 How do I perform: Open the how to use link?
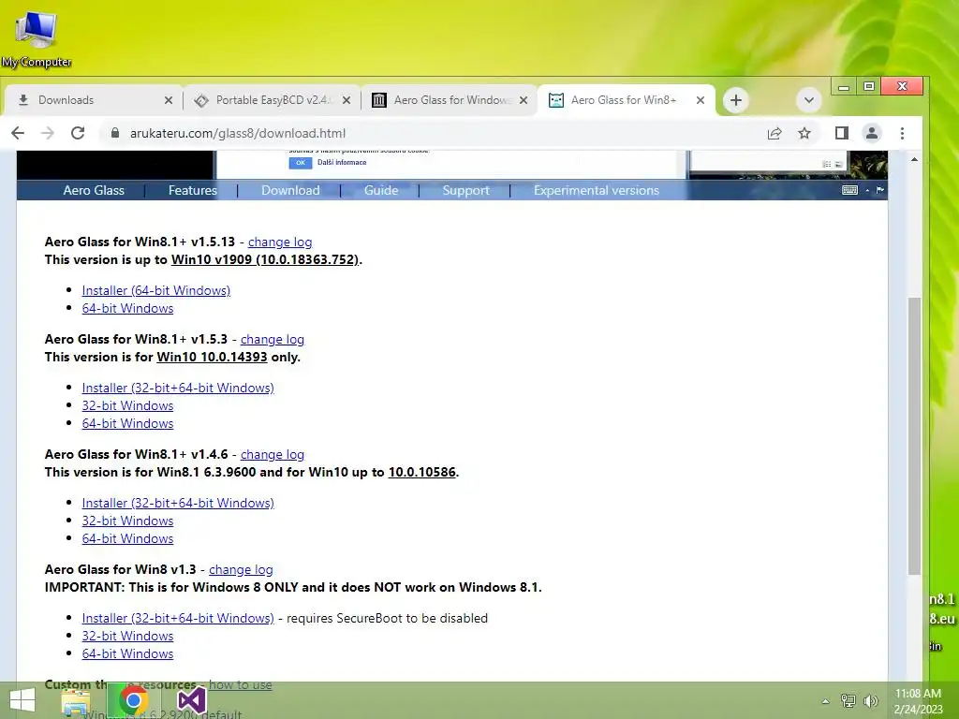[x=241, y=684]
